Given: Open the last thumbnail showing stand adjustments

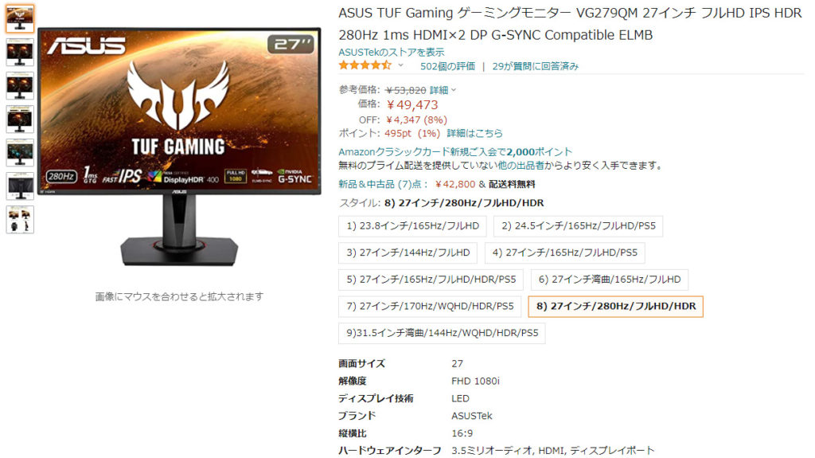Looking at the screenshot, I should coord(20,219).
